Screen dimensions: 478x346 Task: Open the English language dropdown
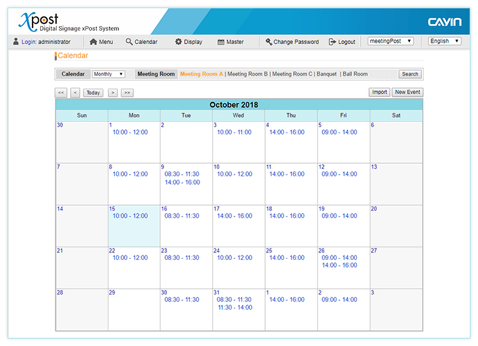tap(444, 41)
